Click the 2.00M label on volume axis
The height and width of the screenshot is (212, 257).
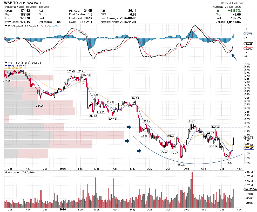tap(249, 172)
